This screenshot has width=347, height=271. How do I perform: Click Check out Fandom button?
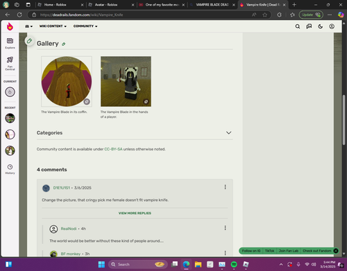pyautogui.click(x=316, y=251)
